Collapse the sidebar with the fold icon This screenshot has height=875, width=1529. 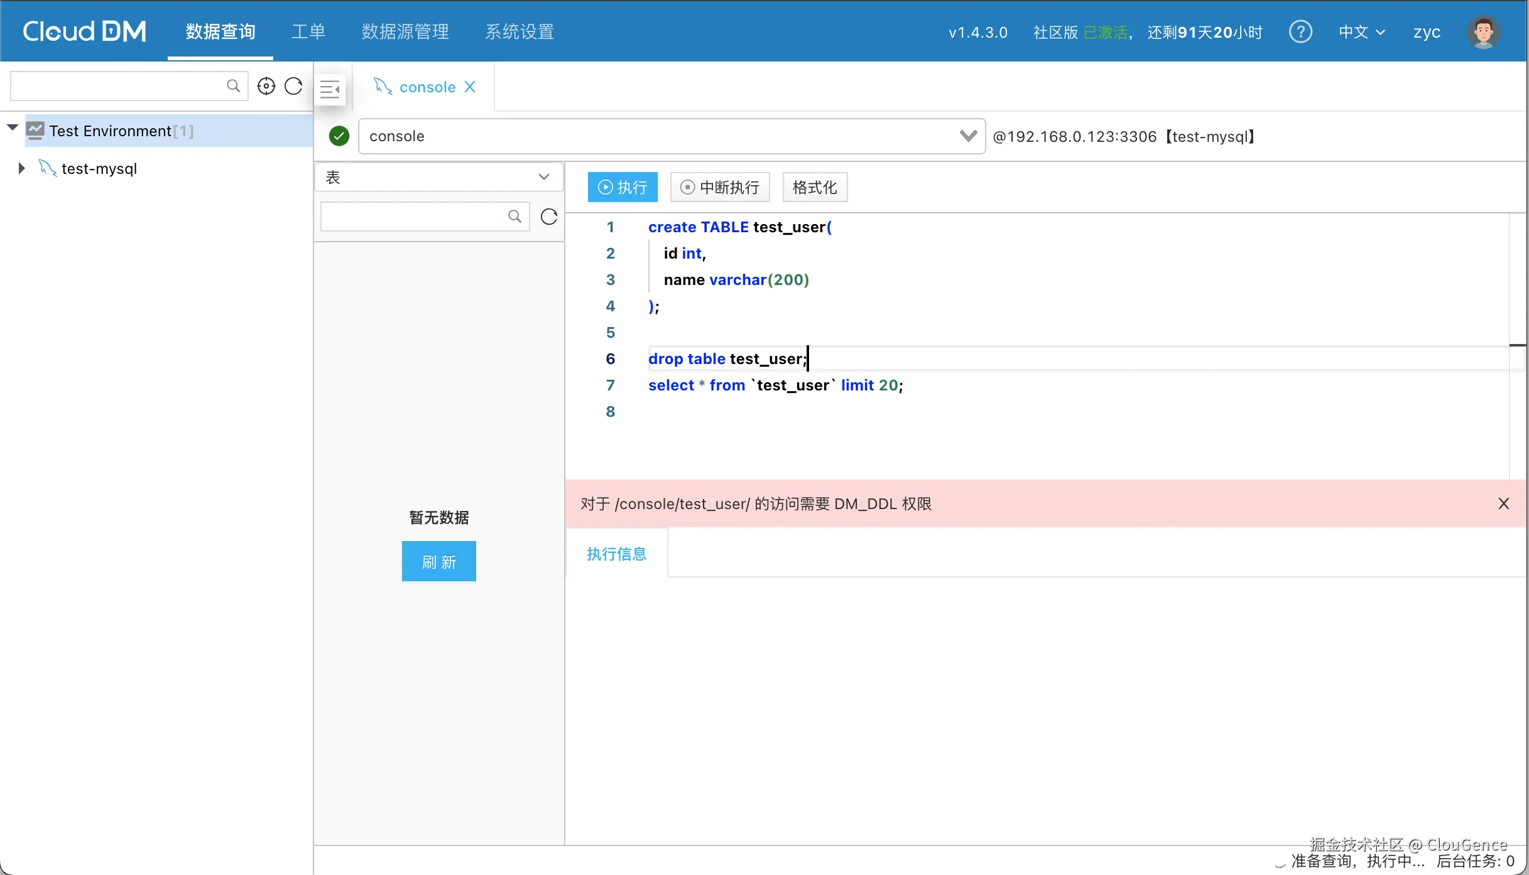click(330, 89)
